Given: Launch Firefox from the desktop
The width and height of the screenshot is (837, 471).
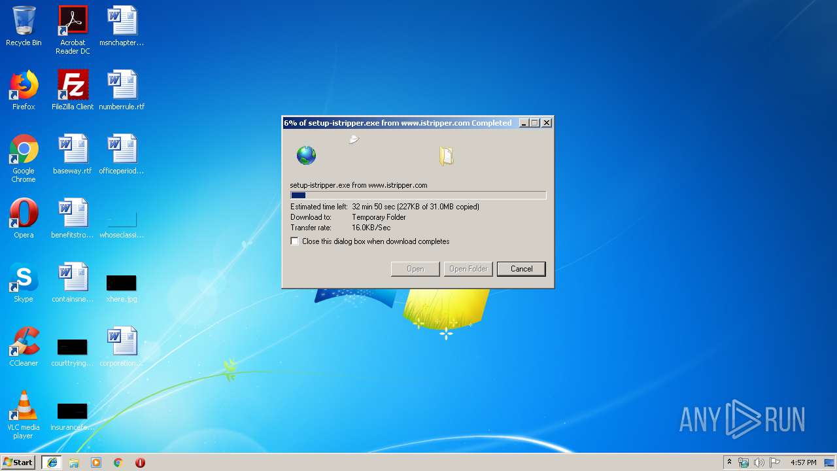Looking at the screenshot, I should [x=24, y=90].
